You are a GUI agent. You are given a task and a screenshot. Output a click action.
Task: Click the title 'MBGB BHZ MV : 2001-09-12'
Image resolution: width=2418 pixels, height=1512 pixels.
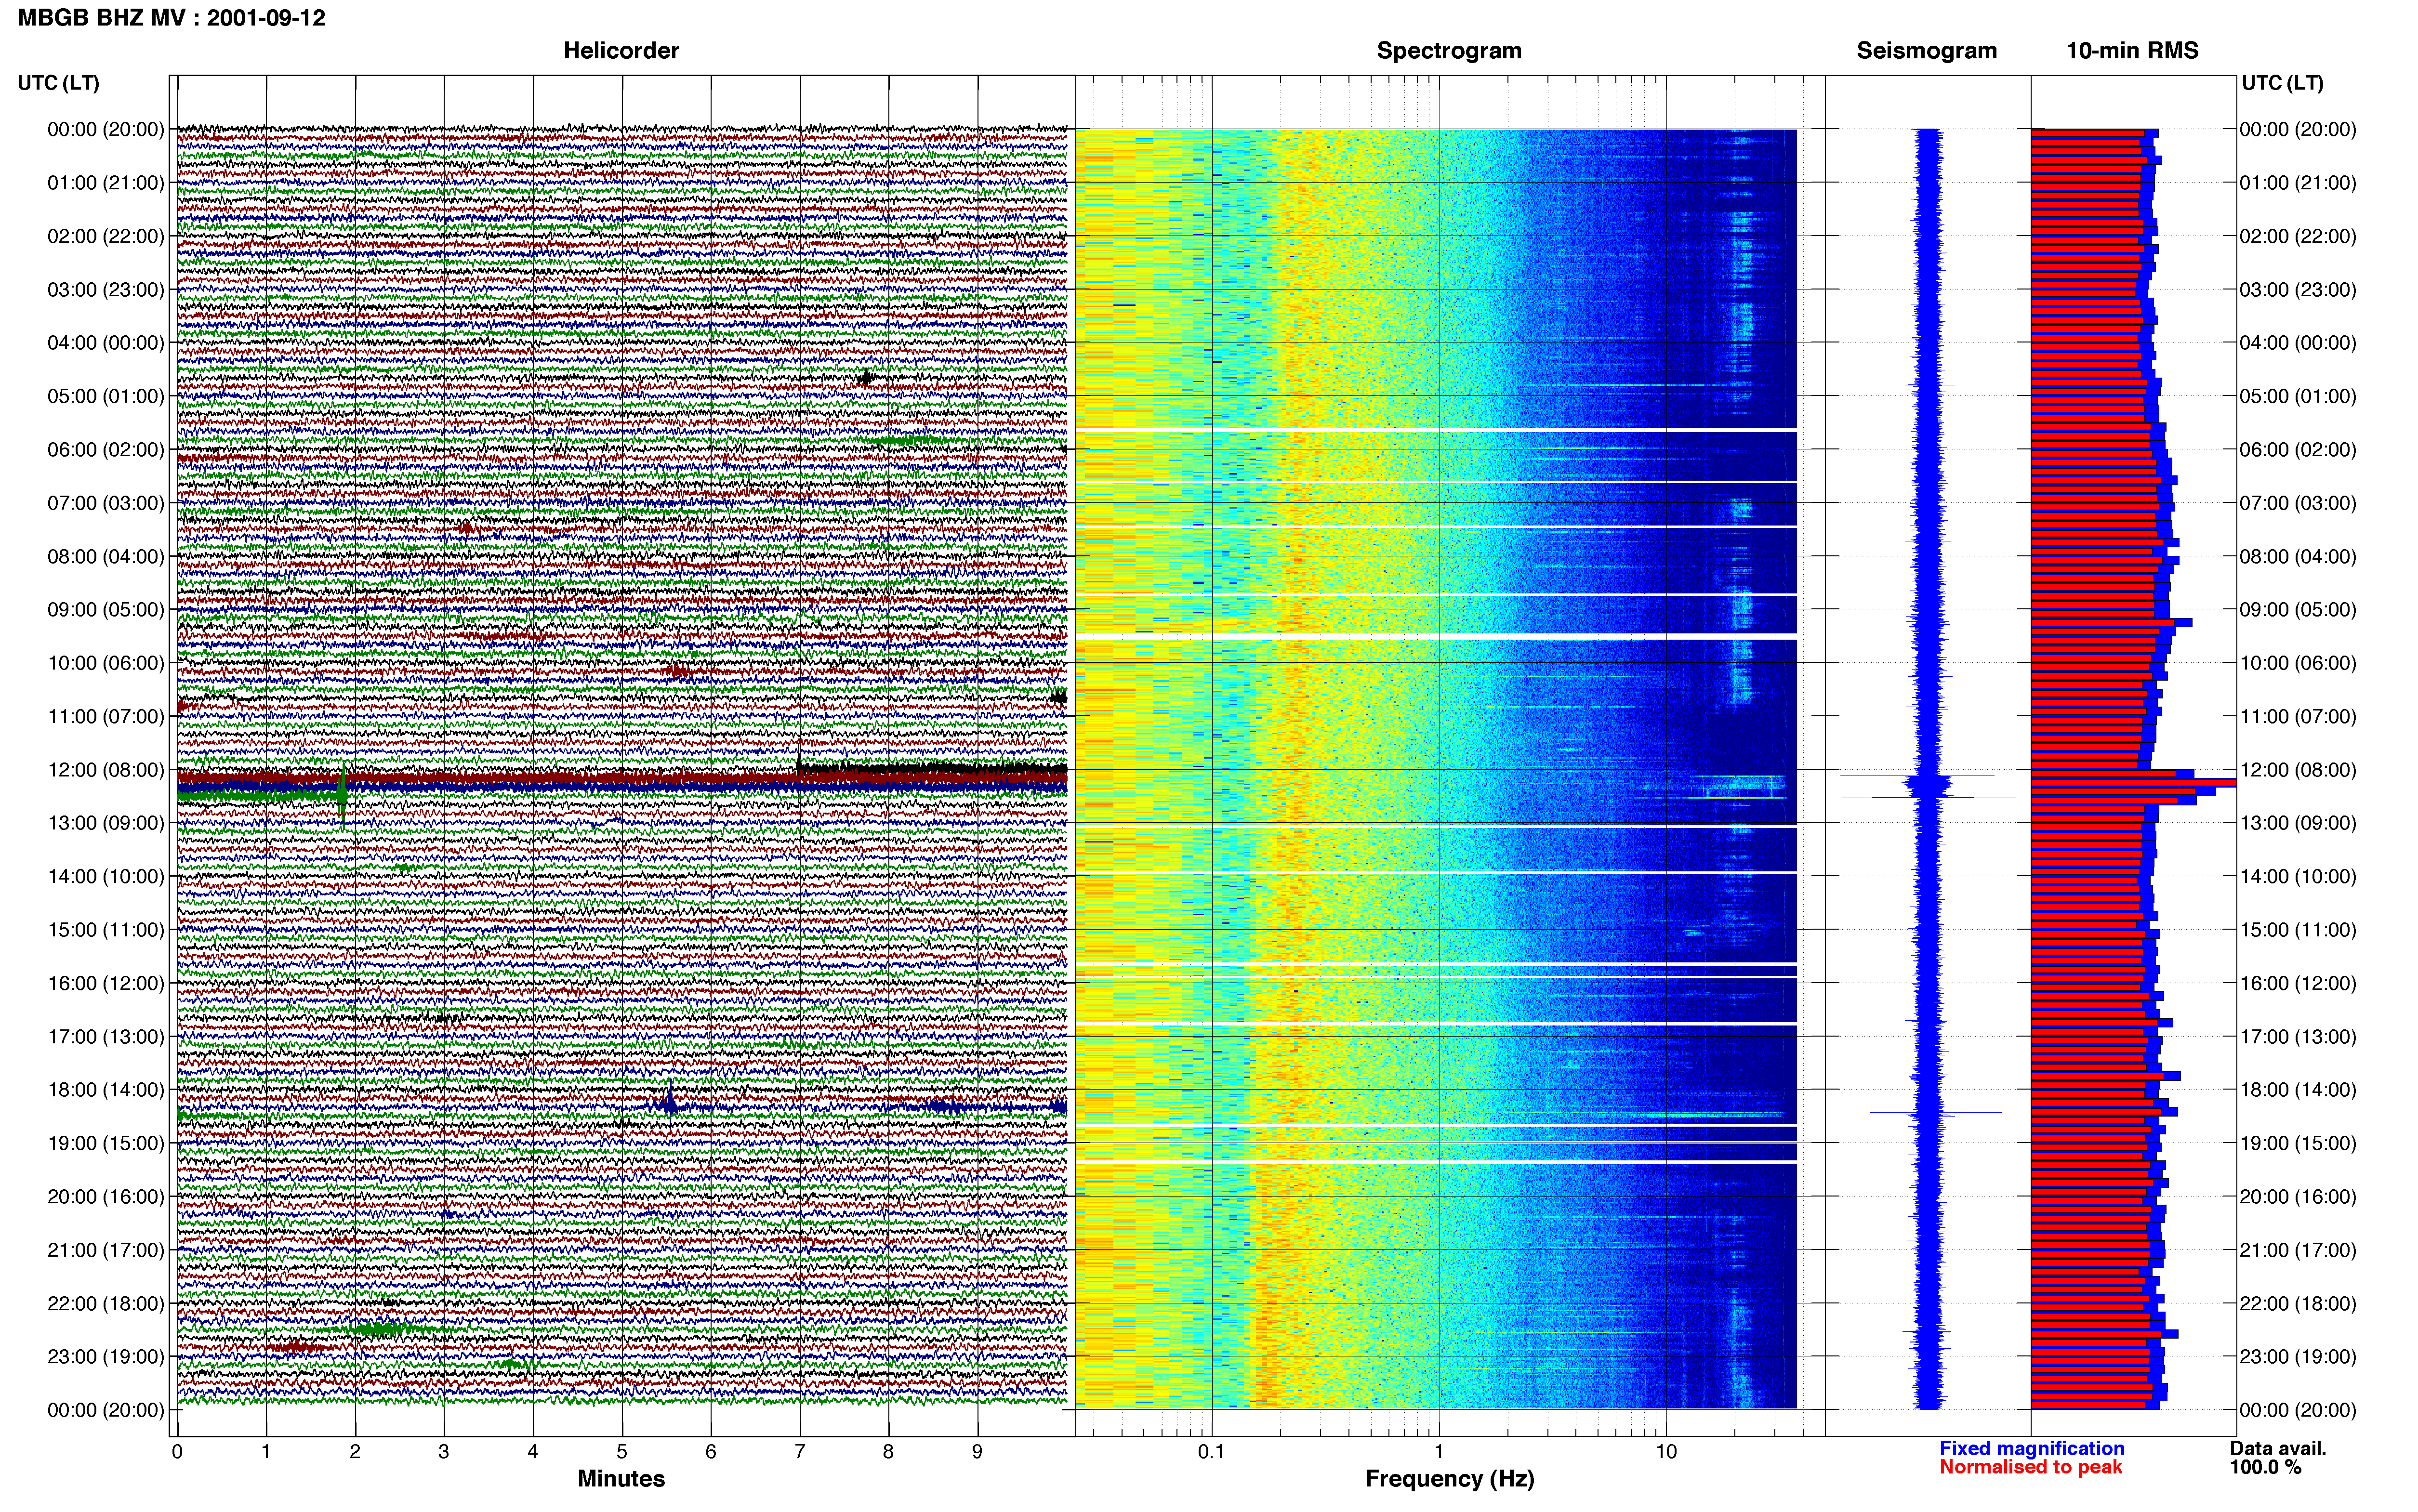(x=171, y=18)
